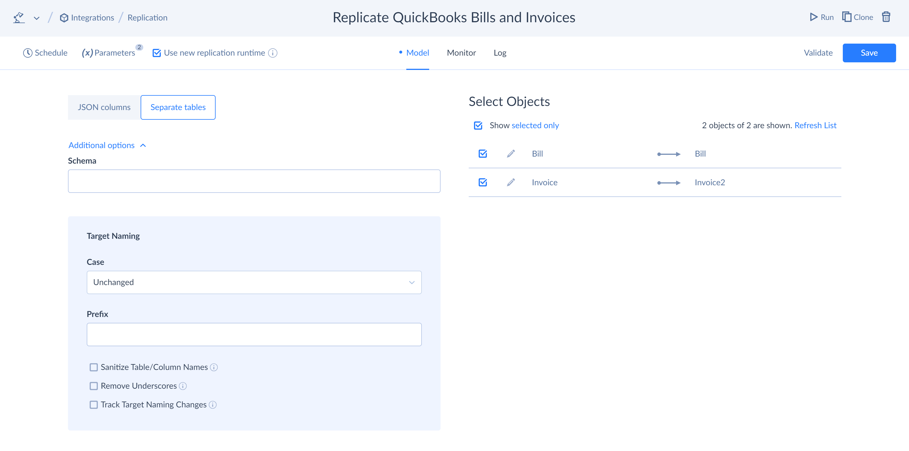Image resolution: width=909 pixels, height=451 pixels.
Task: Select JSON columns mode
Action: (104, 107)
